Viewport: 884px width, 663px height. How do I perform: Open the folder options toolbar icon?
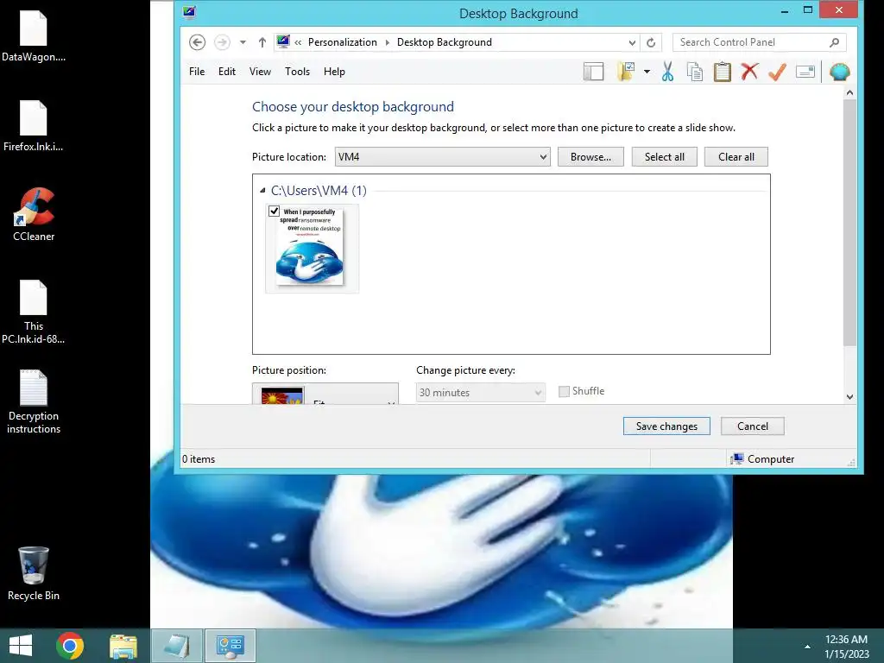626,72
